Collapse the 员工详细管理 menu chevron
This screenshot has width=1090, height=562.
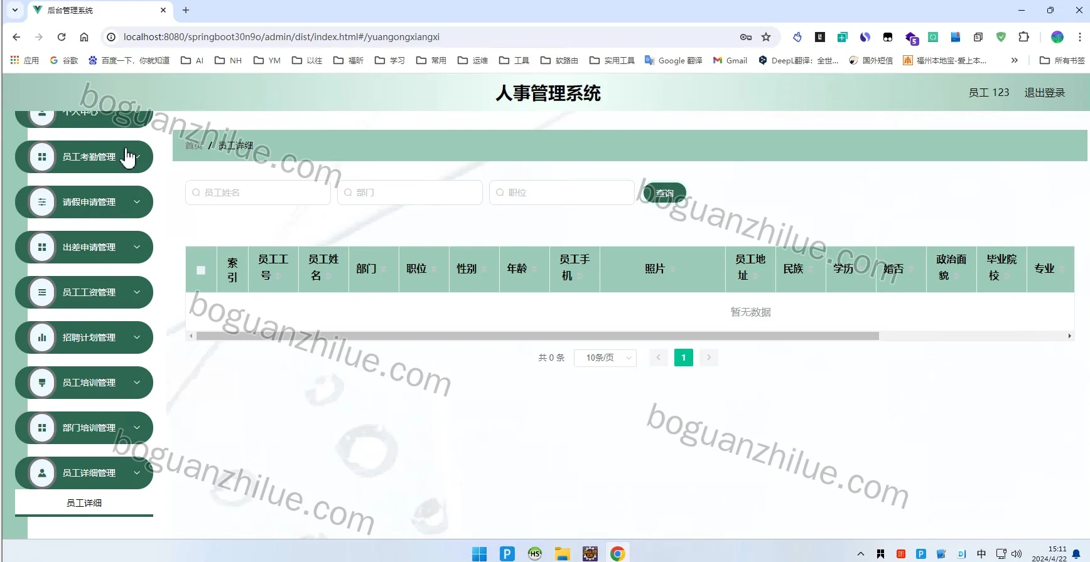pyautogui.click(x=137, y=473)
